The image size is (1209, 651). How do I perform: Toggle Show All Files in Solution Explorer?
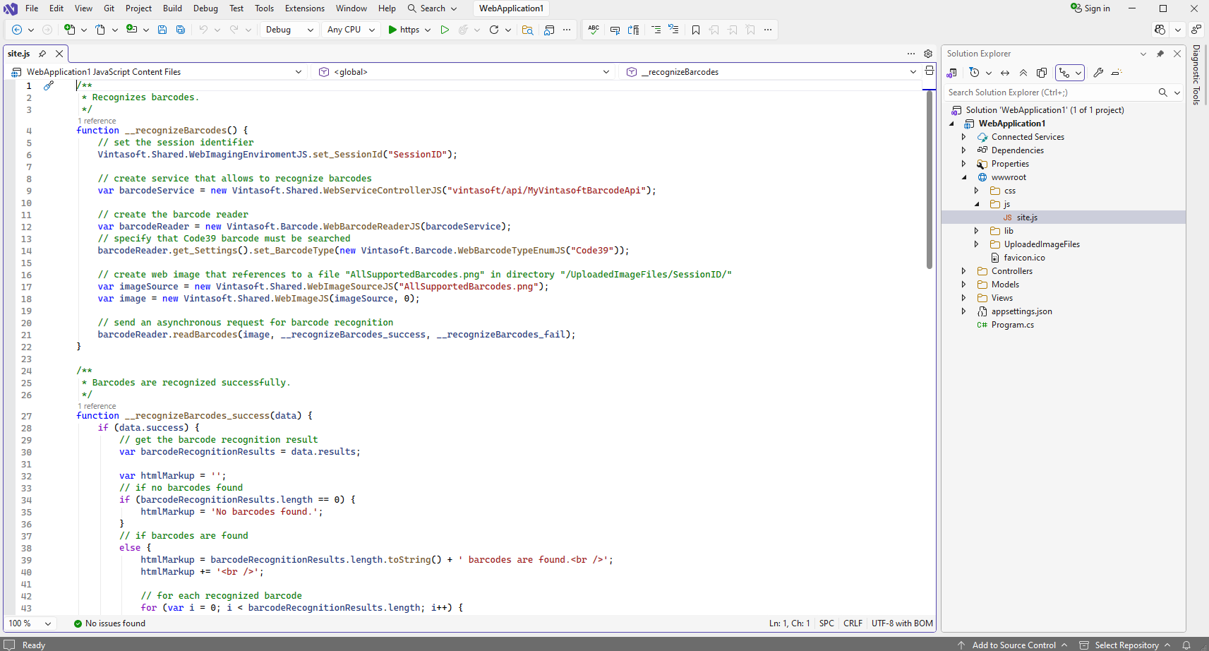point(1042,73)
